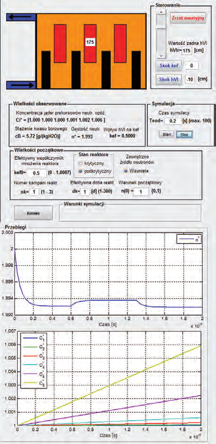
Task: Click the Skok kef button
Action: click(168, 65)
